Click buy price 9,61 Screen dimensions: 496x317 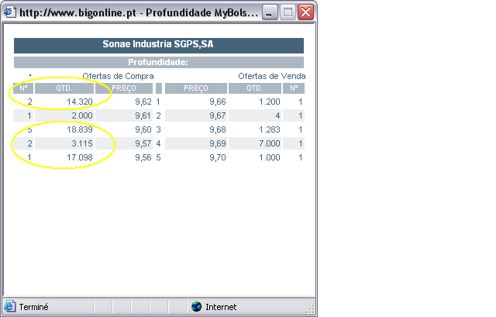pos(143,115)
